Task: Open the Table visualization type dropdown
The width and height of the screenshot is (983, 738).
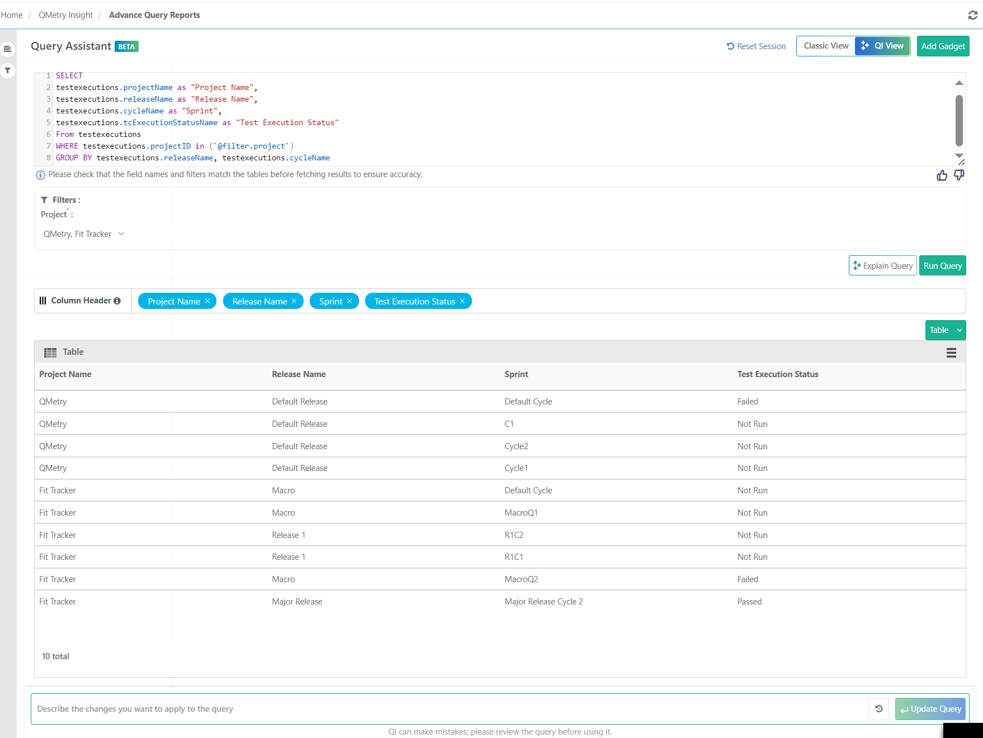Action: (945, 330)
